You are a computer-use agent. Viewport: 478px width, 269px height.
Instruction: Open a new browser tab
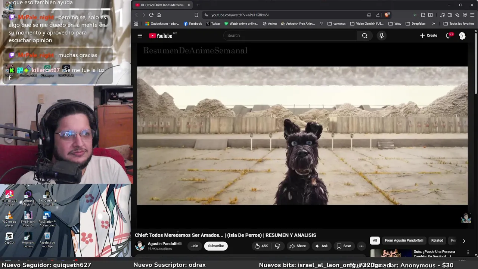[x=198, y=5]
